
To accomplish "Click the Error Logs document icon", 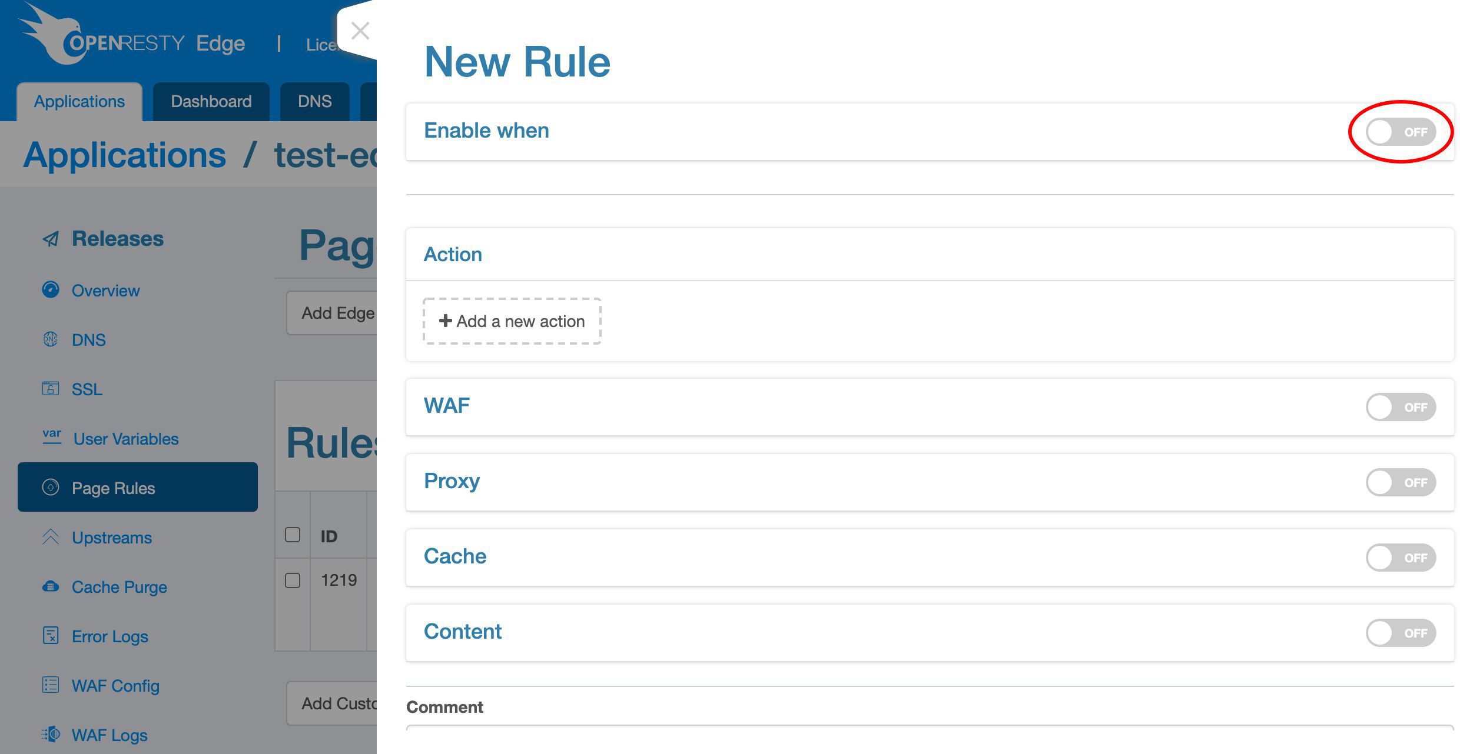I will [51, 636].
